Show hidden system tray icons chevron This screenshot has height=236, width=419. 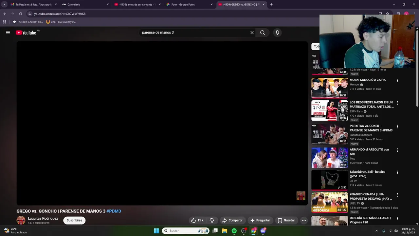pos(376,231)
